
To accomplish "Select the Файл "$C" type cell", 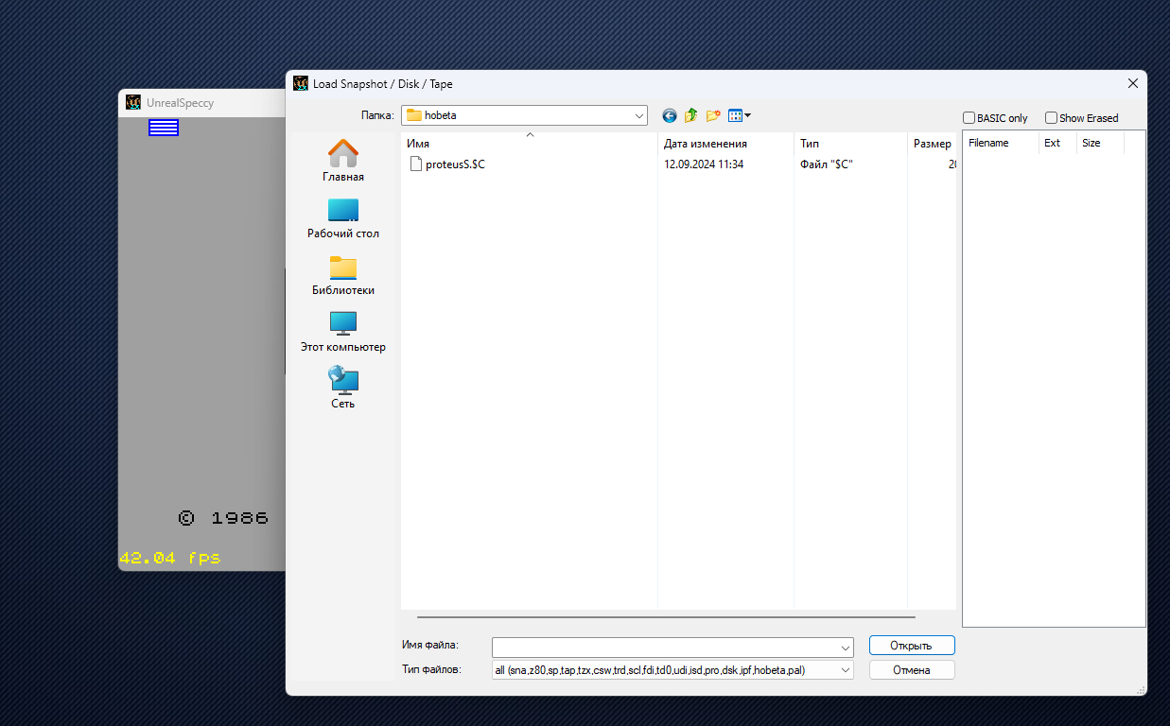I will [x=827, y=164].
